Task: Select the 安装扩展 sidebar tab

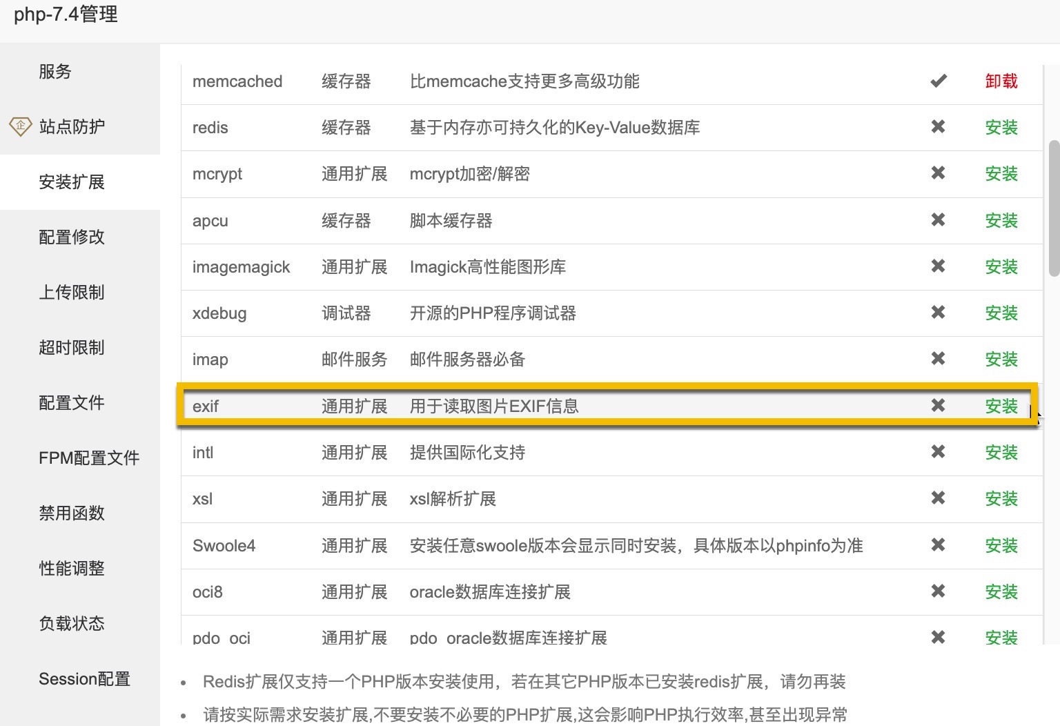Action: click(x=80, y=182)
